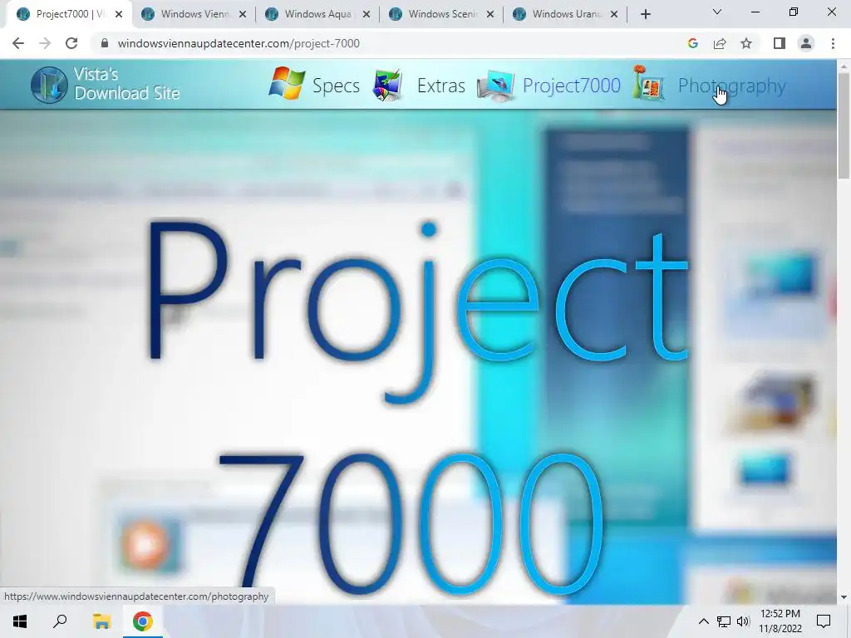Bookmark this page with the star
The height and width of the screenshot is (638, 851).
click(x=746, y=43)
